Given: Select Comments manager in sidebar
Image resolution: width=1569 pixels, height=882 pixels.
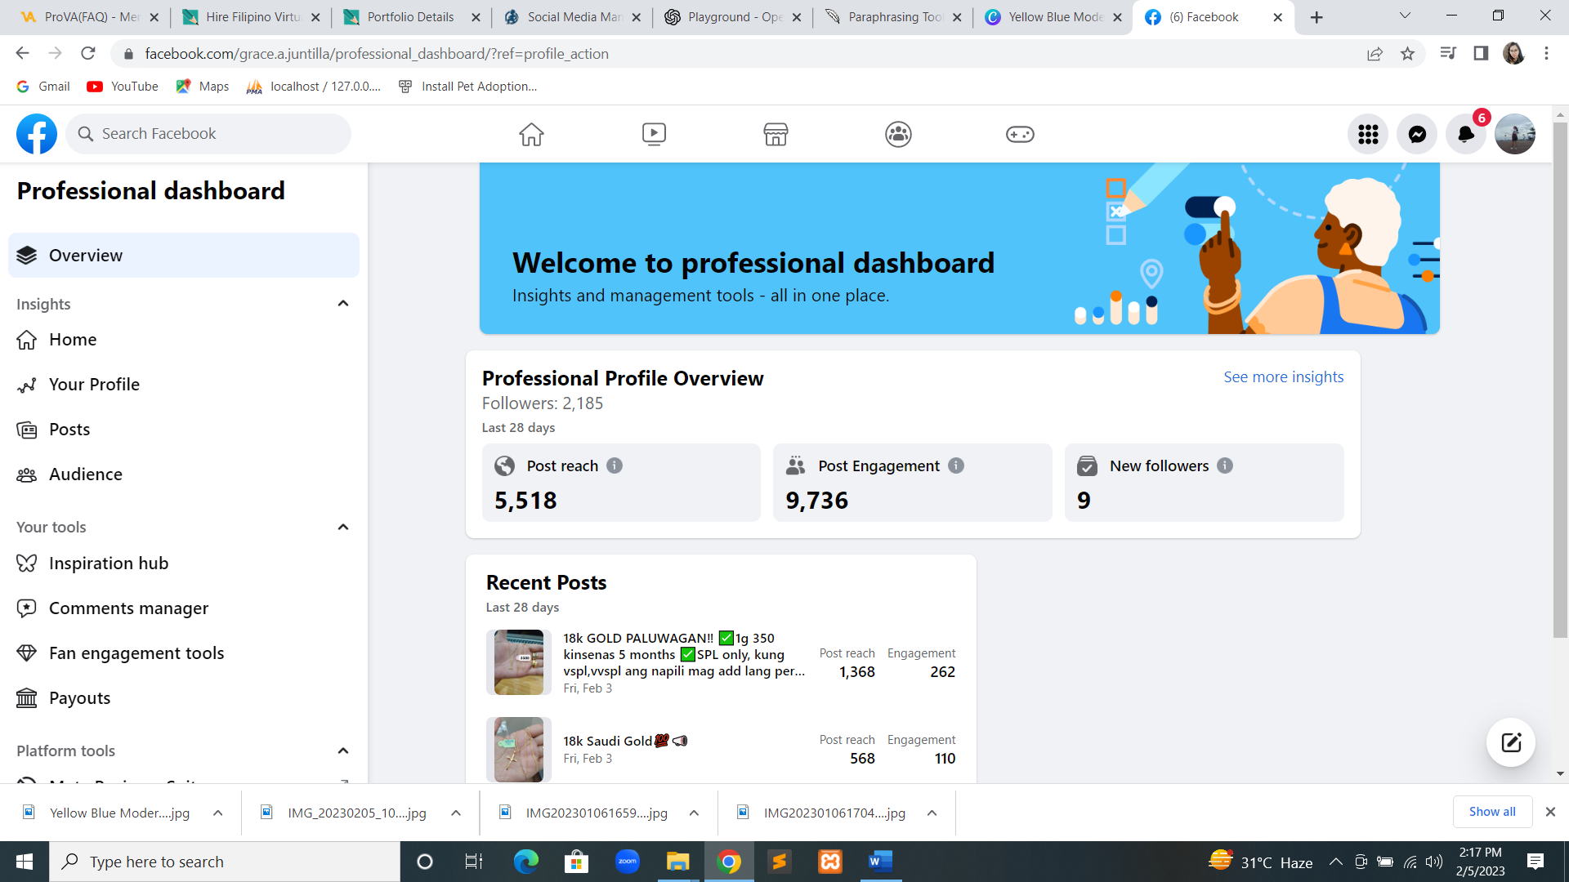Looking at the screenshot, I should [x=128, y=608].
